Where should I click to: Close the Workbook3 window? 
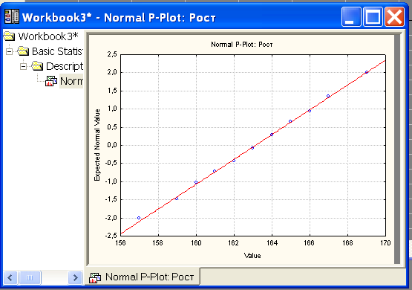click(x=394, y=16)
